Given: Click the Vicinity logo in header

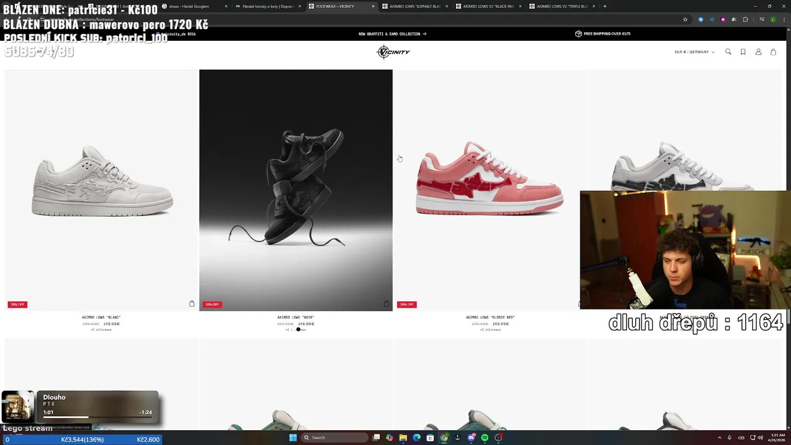Looking at the screenshot, I should pos(394,52).
